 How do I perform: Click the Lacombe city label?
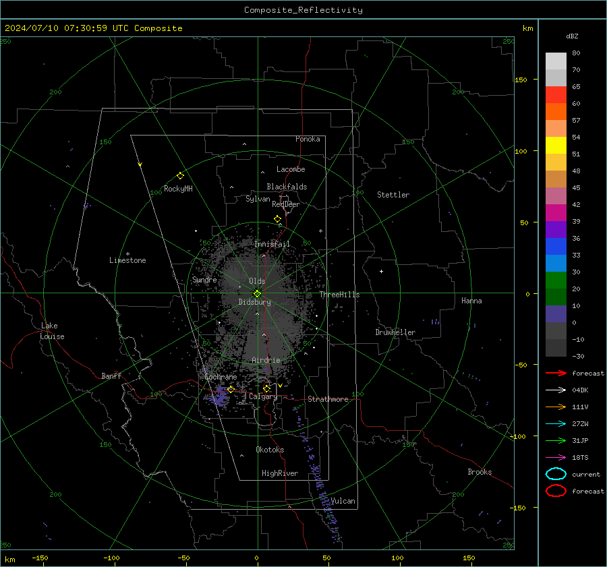tap(291, 169)
